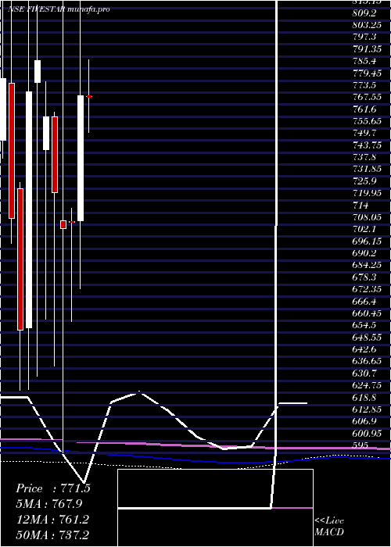Click the 702.1 price axis label
The height and width of the screenshot is (547, 391).
coord(364,230)
